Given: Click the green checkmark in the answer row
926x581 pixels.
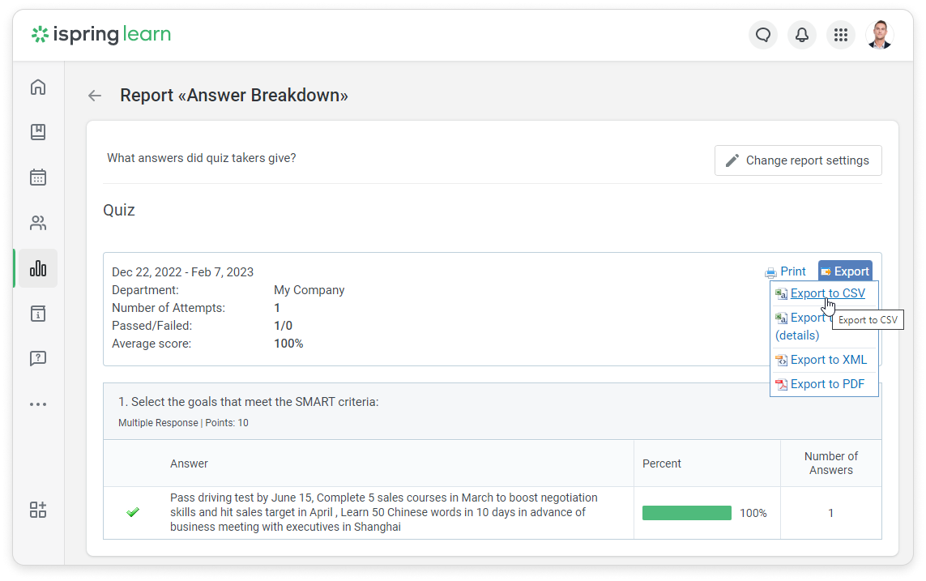Looking at the screenshot, I should [133, 512].
